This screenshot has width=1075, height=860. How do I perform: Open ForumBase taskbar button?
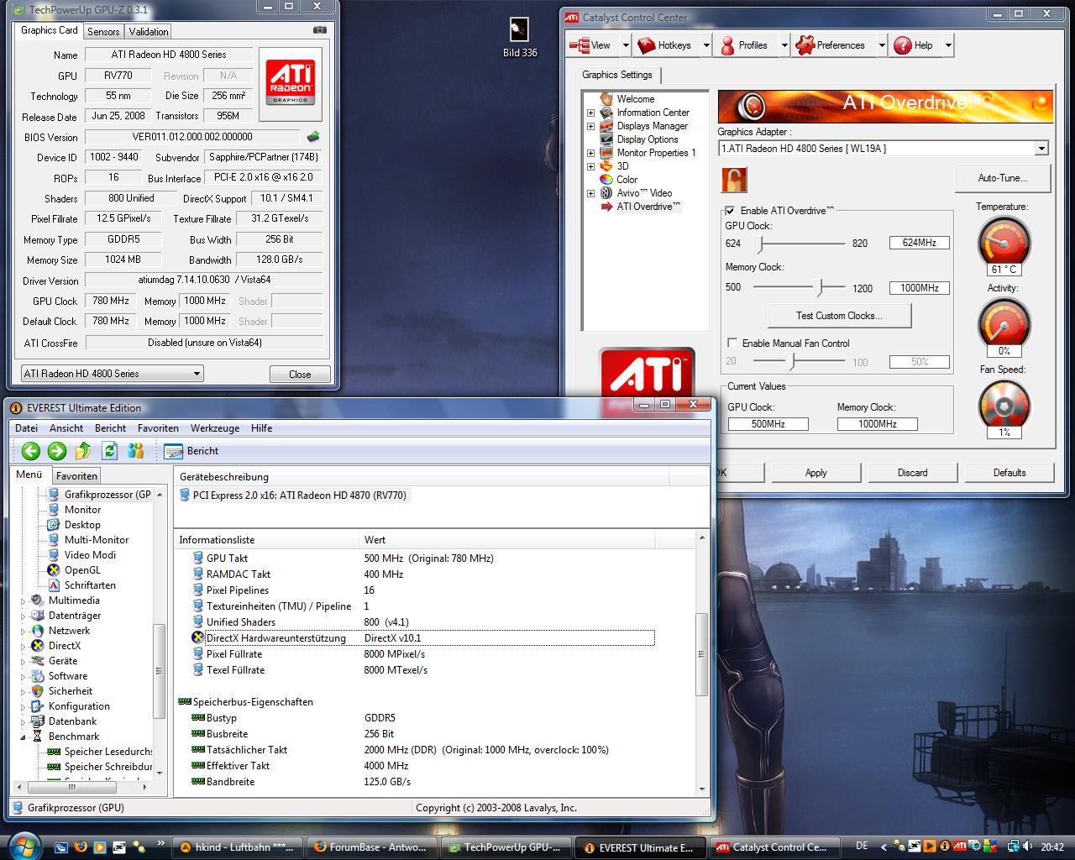[372, 847]
